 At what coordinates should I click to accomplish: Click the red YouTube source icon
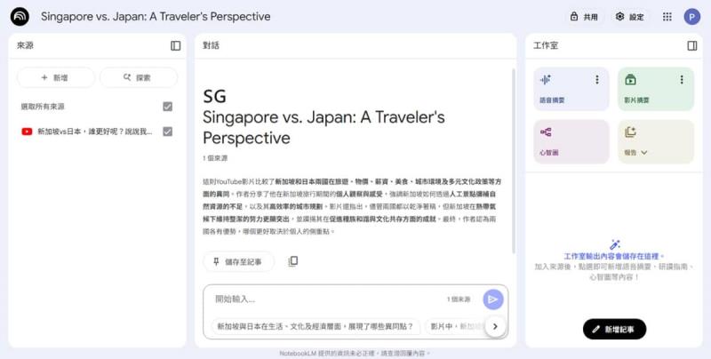[27, 132]
